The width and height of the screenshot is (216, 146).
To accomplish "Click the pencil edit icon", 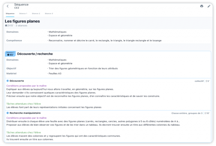I will (209, 6).
